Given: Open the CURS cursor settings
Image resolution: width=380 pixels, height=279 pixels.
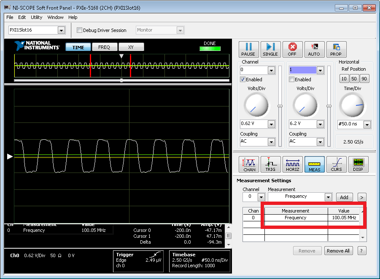Looking at the screenshot, I should [336, 164].
